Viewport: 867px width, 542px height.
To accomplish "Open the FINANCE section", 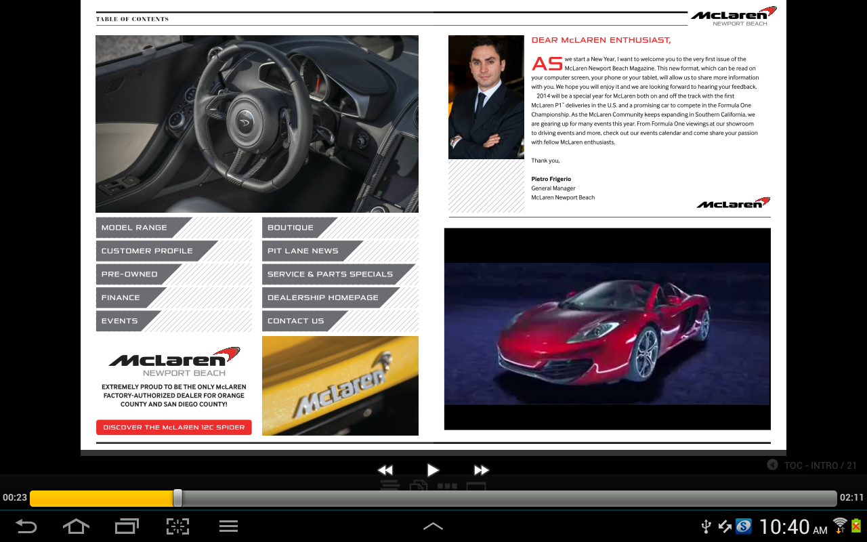I will click(x=131, y=297).
